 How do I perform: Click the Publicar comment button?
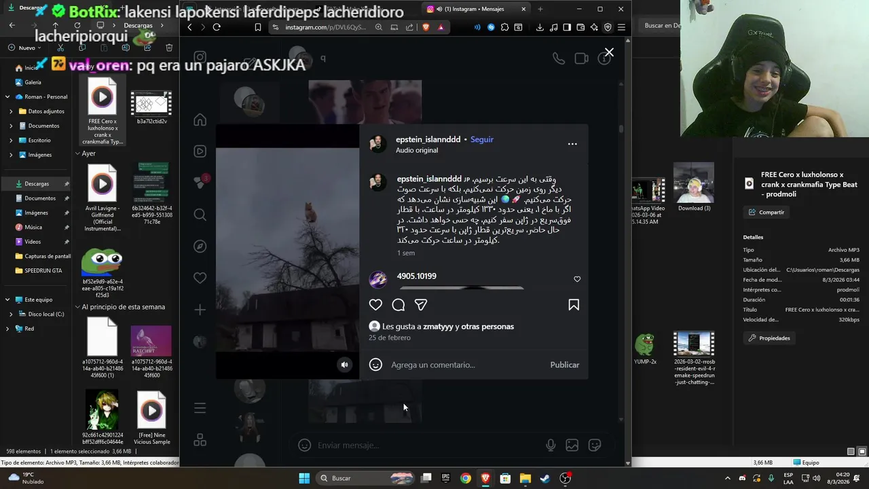564,365
